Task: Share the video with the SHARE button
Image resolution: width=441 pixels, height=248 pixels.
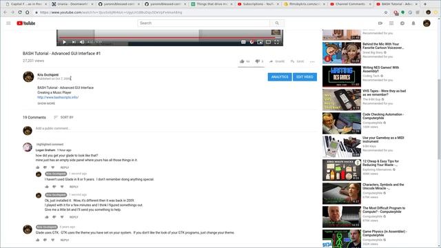Action: (277, 61)
